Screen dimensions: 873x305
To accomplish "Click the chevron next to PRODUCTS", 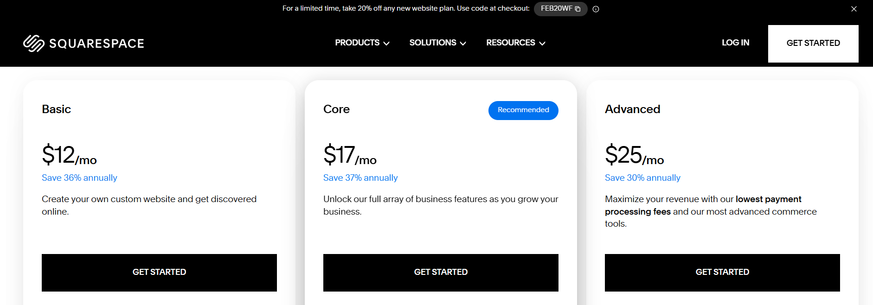I will pos(387,43).
